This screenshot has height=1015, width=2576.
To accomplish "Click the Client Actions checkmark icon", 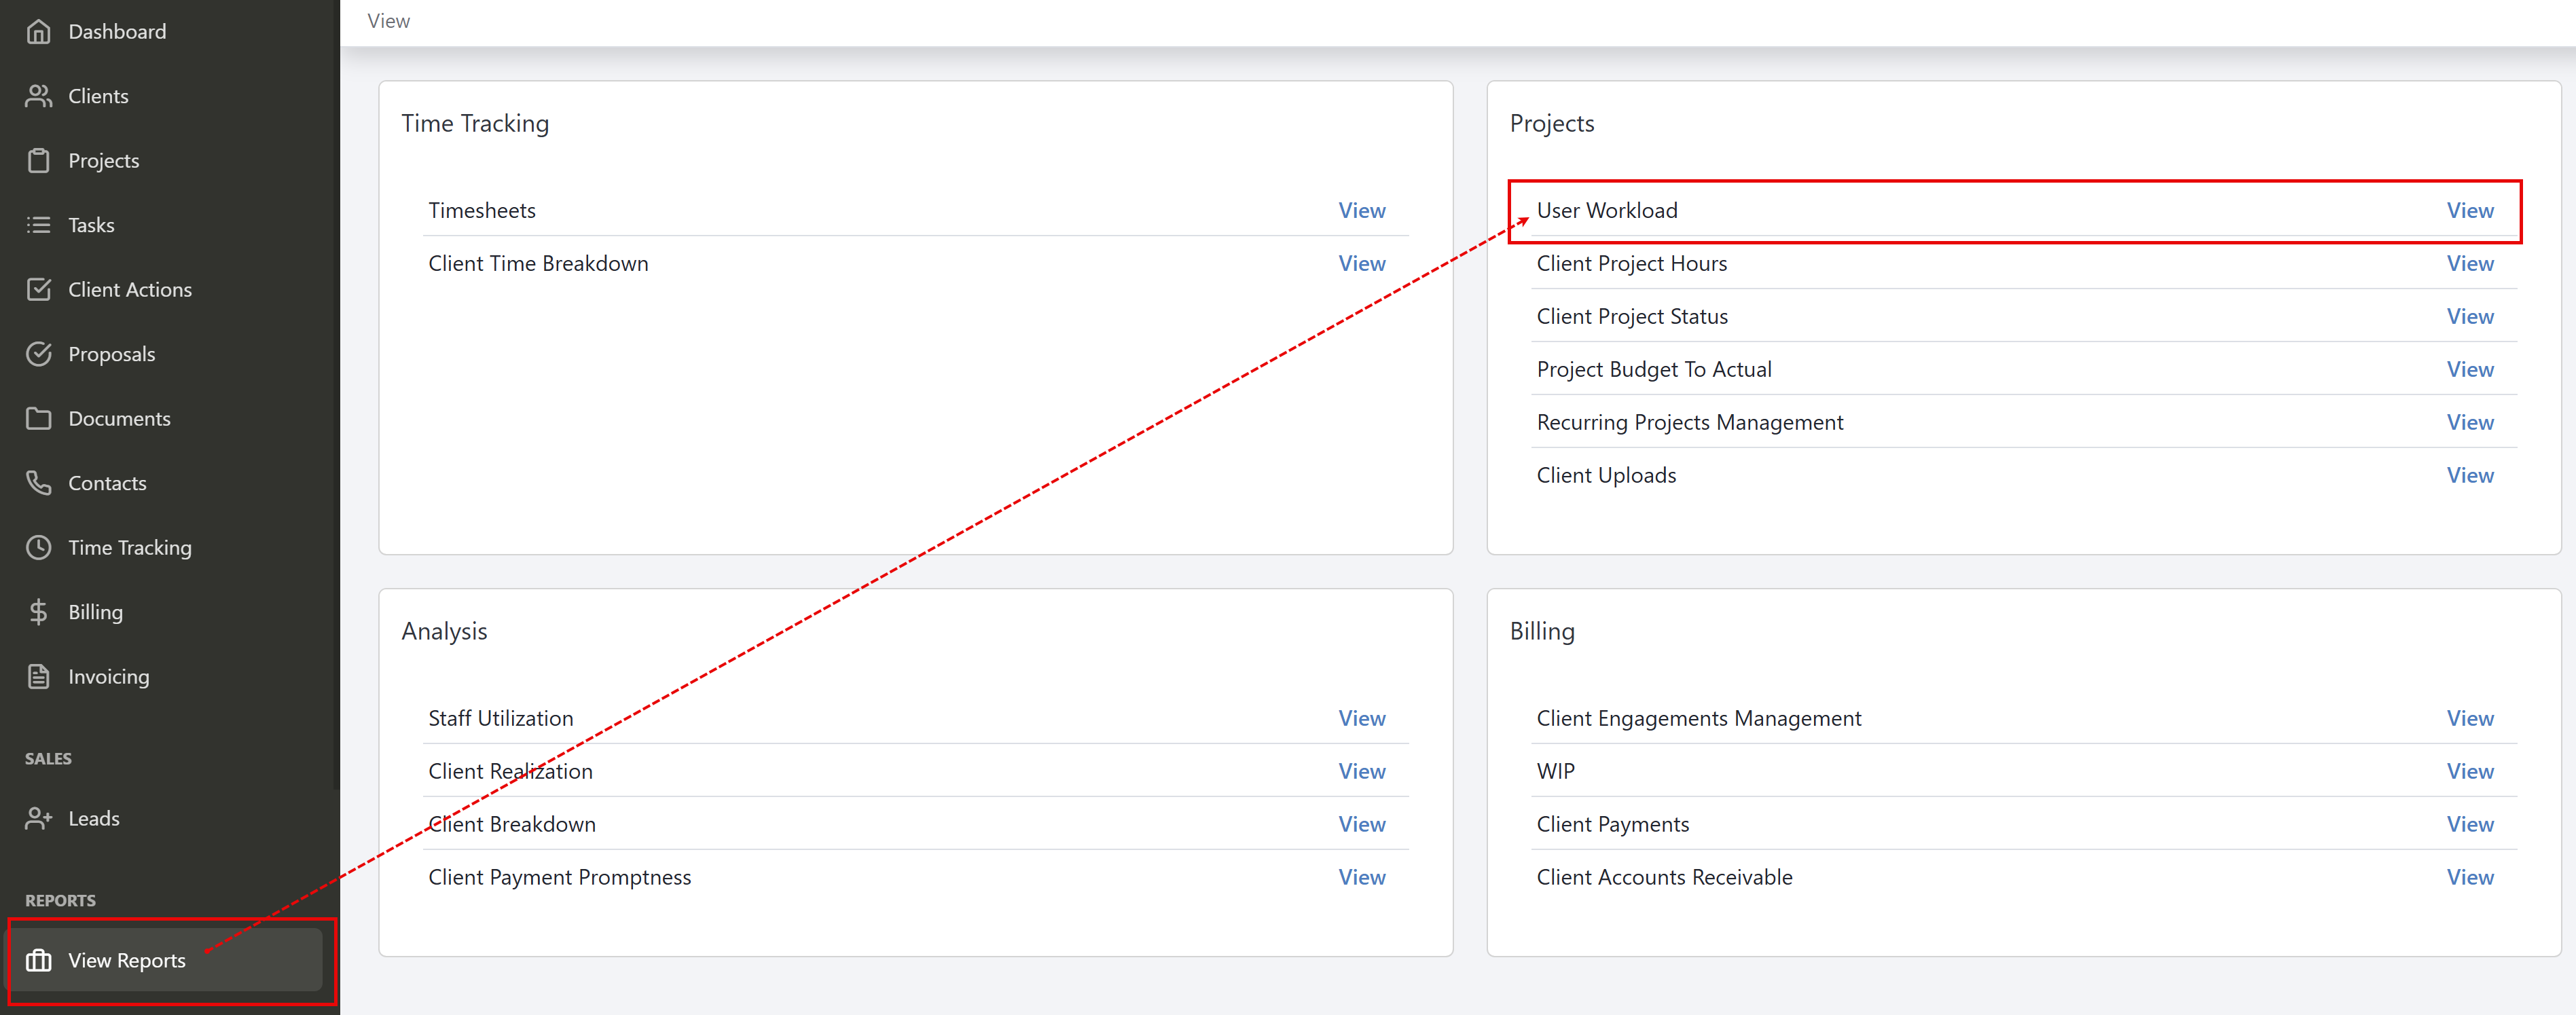I will [39, 289].
